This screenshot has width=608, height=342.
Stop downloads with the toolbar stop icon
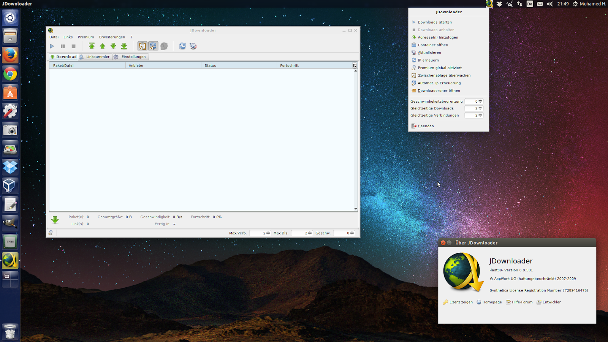click(73, 46)
